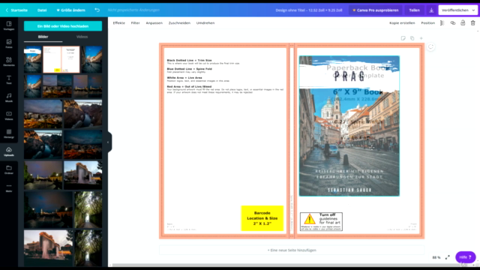Viewport: 480px width, 270px height.
Task: Click Ein Bild oder Video hochladen
Action: point(63,26)
